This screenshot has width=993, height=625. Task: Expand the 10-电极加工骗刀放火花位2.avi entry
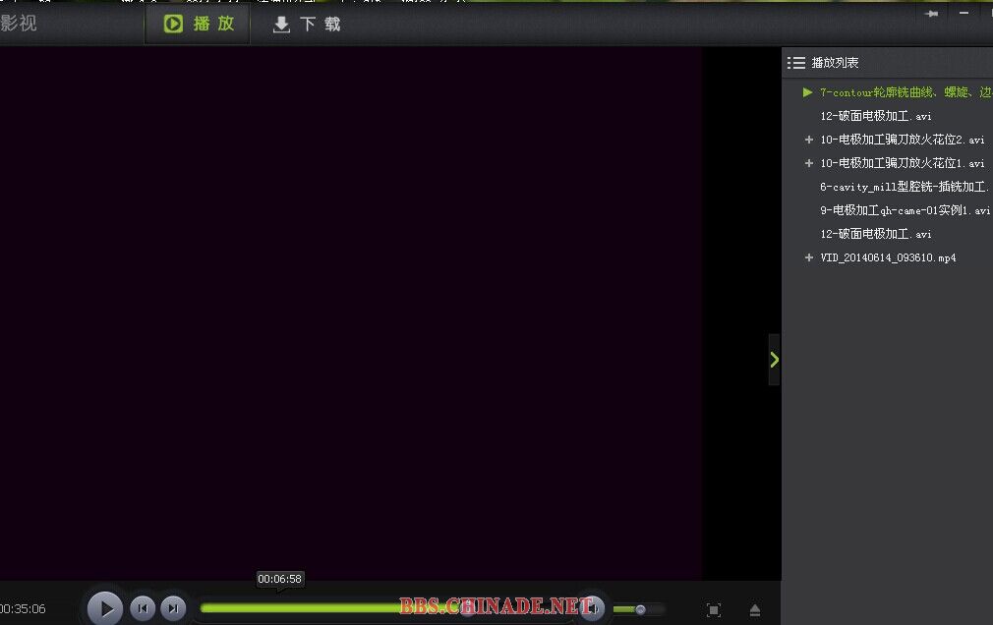pyautogui.click(x=809, y=140)
